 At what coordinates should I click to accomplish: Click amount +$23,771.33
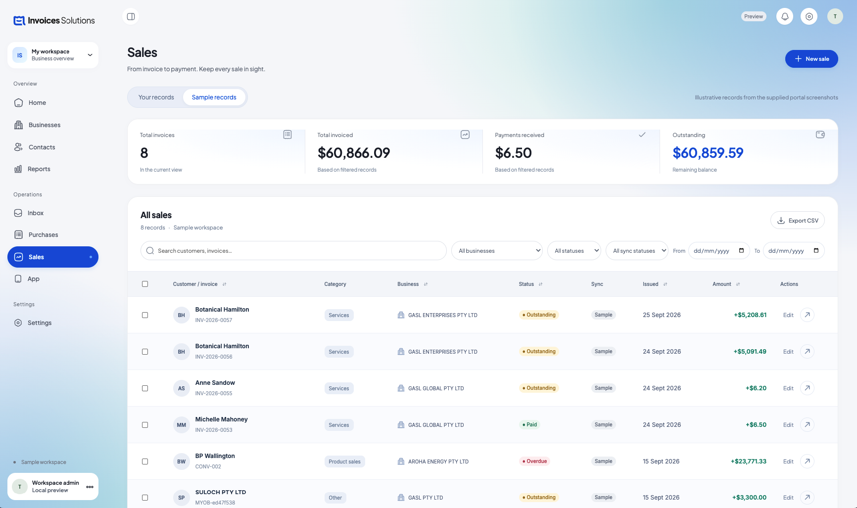749,462
